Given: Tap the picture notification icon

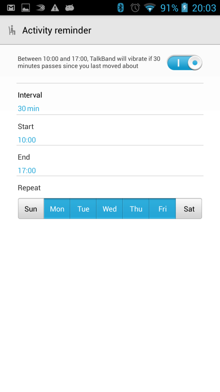Looking at the screenshot, I should click(x=26, y=8).
